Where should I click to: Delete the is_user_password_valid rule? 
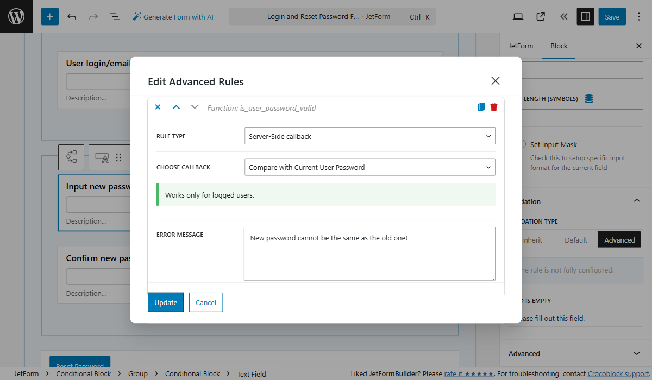(493, 107)
